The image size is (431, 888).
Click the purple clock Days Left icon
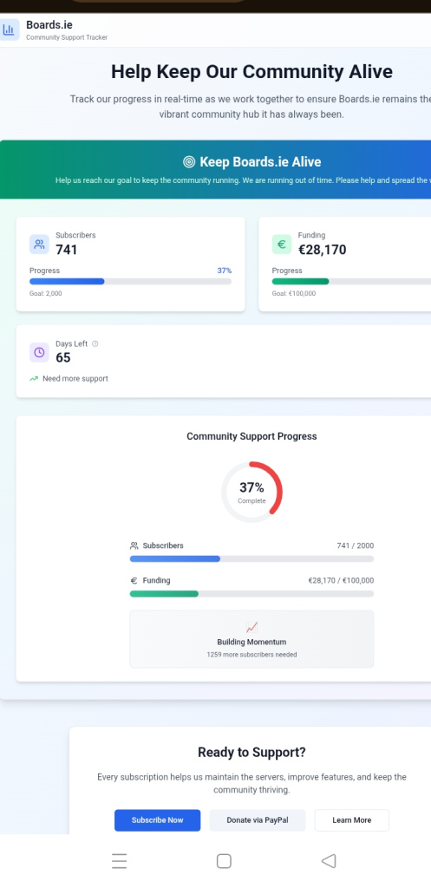(39, 352)
